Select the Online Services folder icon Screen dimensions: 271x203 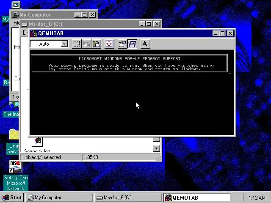14,134
